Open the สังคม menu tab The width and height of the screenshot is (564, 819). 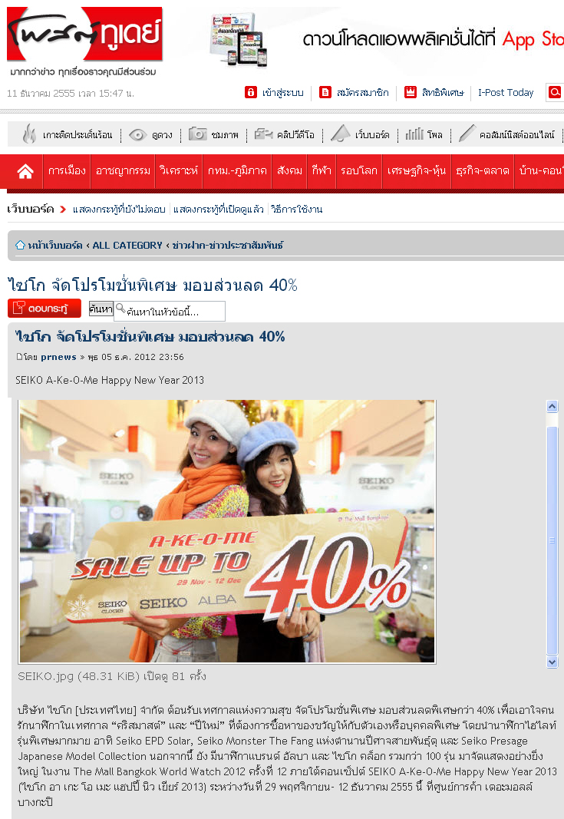coord(289,171)
